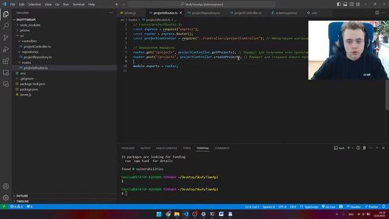Click Prettier in the status bar
The height and width of the screenshot is (219, 389).
[x=371, y=207]
